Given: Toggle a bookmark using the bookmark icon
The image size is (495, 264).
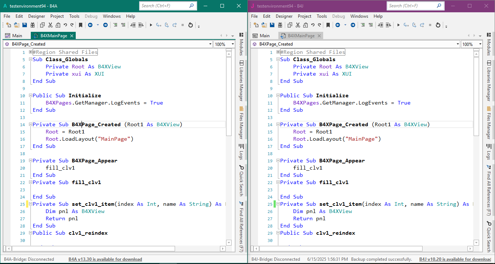Looking at the screenshot, I should 80,25.
